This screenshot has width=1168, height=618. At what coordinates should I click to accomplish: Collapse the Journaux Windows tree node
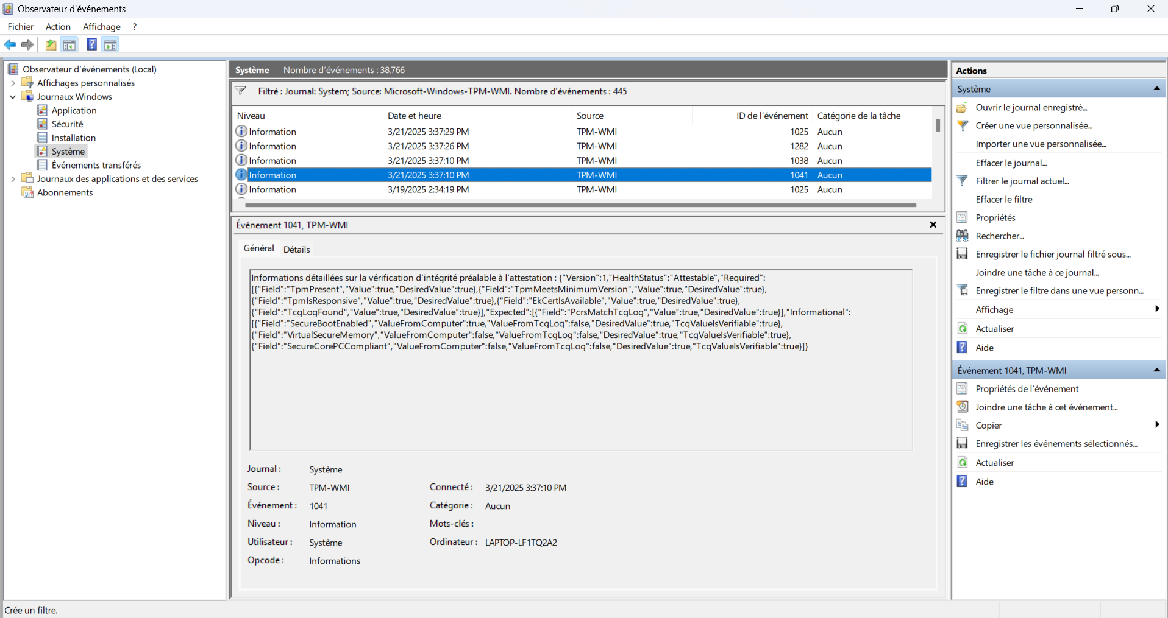[13, 97]
